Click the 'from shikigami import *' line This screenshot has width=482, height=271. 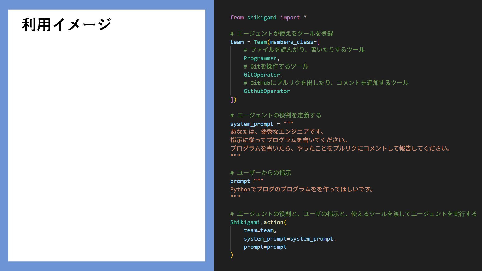tap(268, 17)
